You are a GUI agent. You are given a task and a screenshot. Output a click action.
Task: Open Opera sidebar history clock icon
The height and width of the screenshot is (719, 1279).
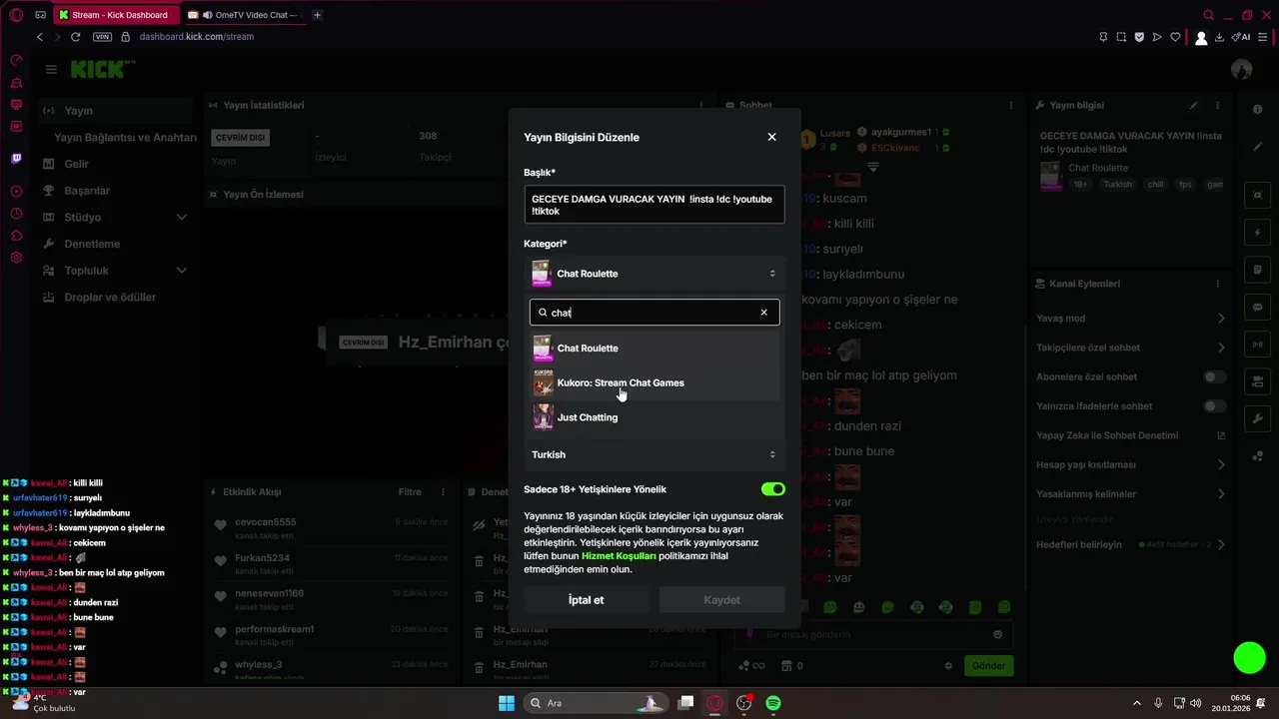(x=16, y=214)
